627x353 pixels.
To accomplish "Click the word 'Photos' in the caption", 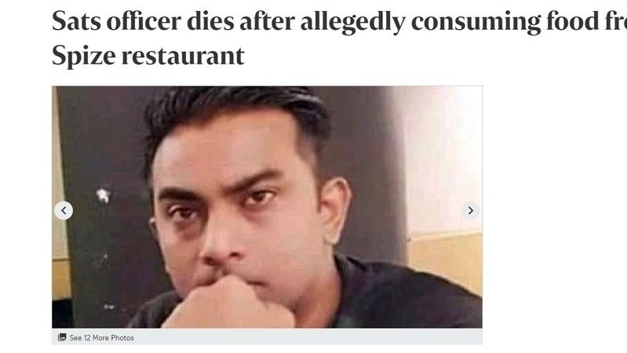I will (122, 338).
